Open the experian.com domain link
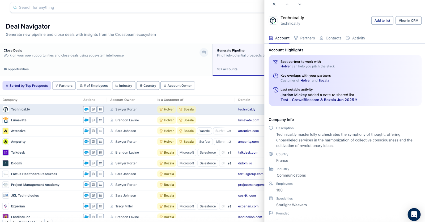Viewport: 425px width, 222px height. pos(248,206)
